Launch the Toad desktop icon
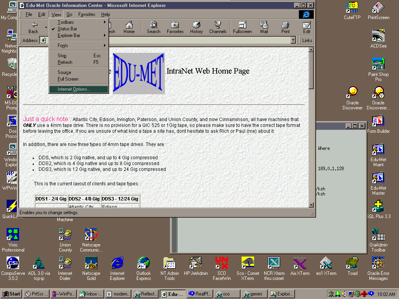 coord(352,266)
